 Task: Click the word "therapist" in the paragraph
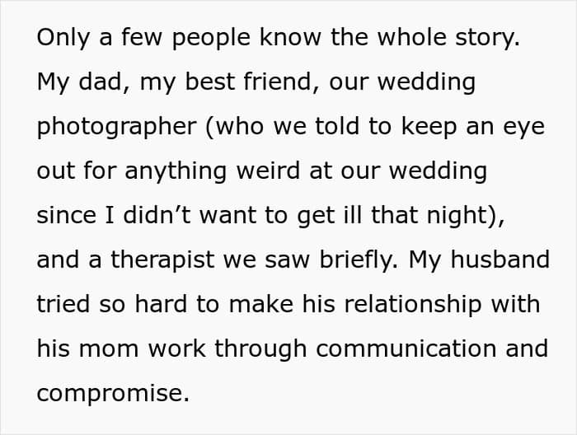(162, 260)
